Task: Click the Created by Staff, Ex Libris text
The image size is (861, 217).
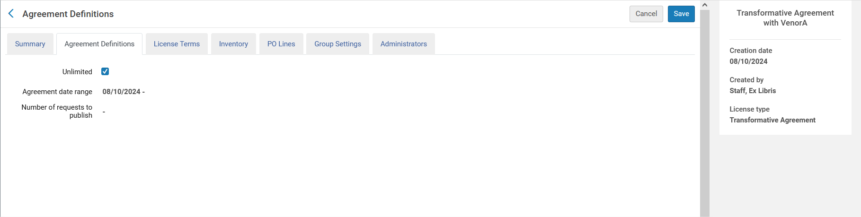Action: pyautogui.click(x=753, y=91)
